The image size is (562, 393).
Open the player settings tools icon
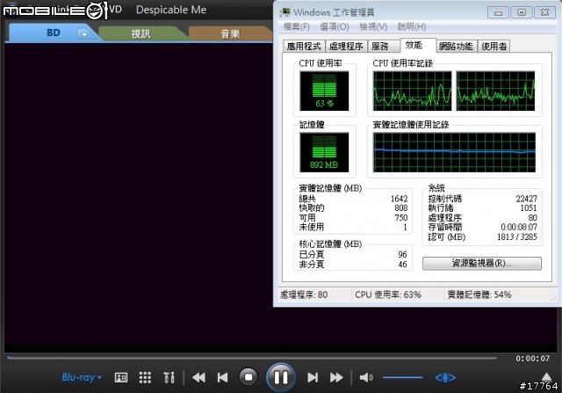[169, 377]
